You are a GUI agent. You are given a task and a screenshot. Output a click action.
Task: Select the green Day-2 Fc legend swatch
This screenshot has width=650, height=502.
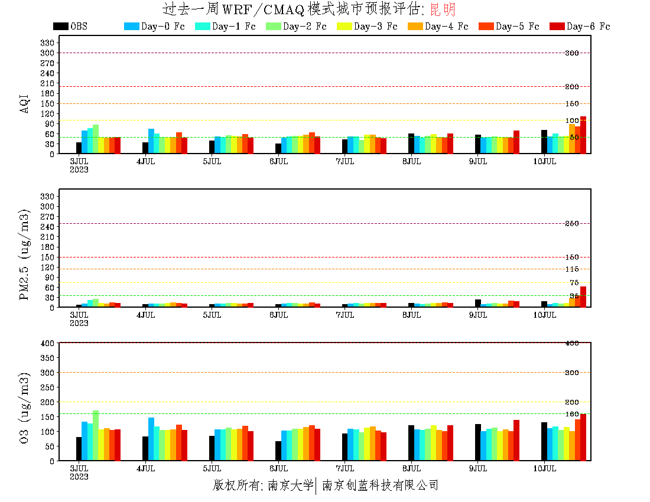click(274, 26)
